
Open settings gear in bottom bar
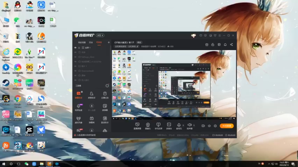click(215, 126)
